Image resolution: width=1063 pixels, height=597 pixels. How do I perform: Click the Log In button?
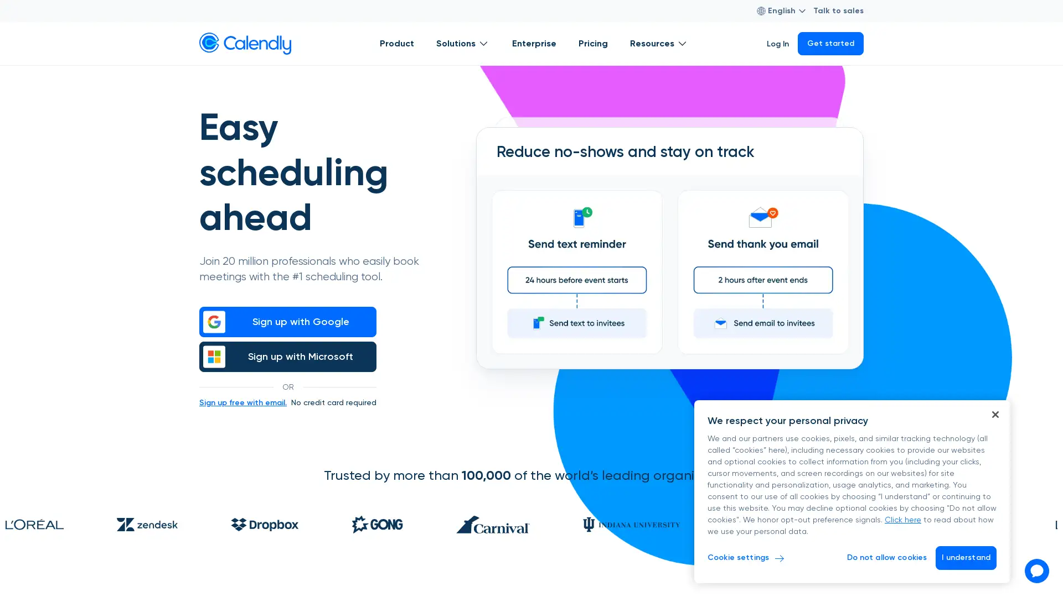(x=777, y=44)
